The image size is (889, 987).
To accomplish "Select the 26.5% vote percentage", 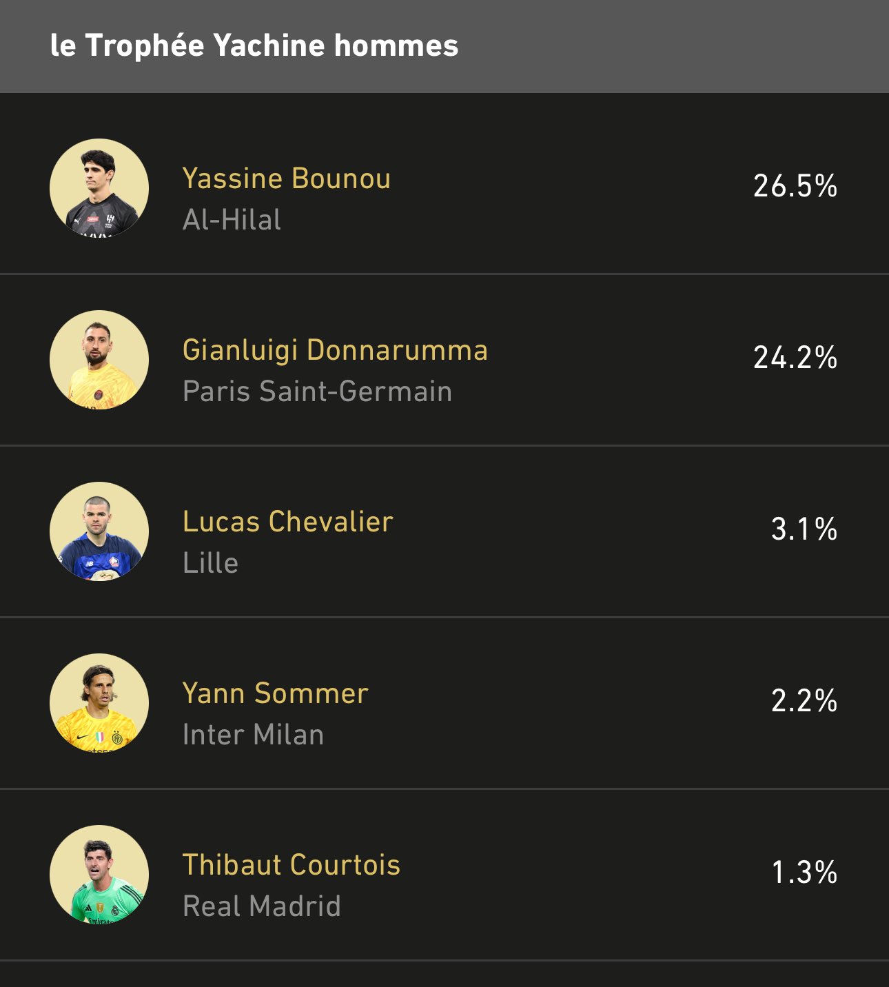I will pyautogui.click(x=795, y=186).
